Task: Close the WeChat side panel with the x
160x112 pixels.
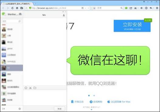Action: (65, 12)
